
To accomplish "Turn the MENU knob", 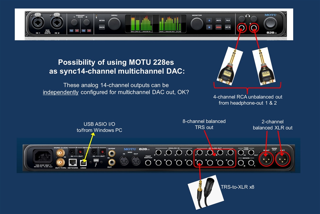I will [x=114, y=24].
